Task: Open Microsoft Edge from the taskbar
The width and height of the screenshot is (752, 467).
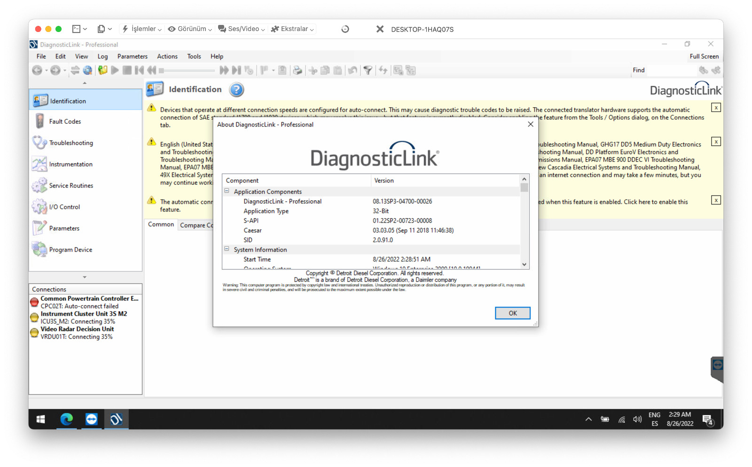Action: click(x=66, y=419)
